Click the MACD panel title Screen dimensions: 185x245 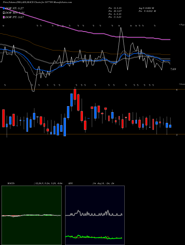click(x=11, y=183)
